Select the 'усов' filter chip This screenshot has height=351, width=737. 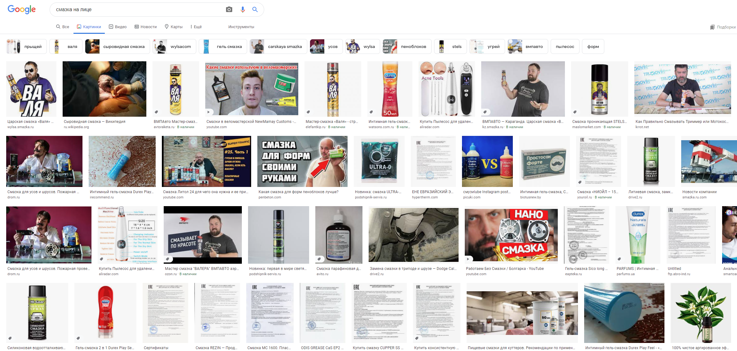click(326, 46)
